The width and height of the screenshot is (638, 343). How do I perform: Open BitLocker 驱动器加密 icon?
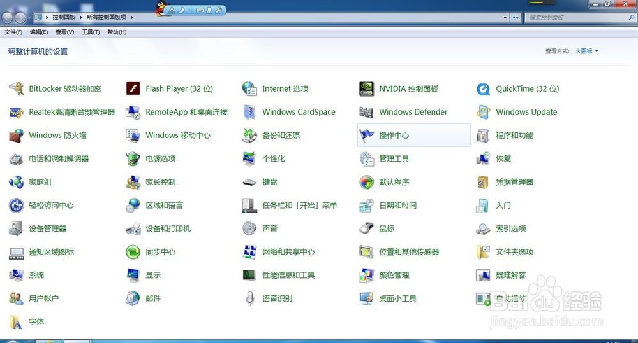[x=17, y=89]
